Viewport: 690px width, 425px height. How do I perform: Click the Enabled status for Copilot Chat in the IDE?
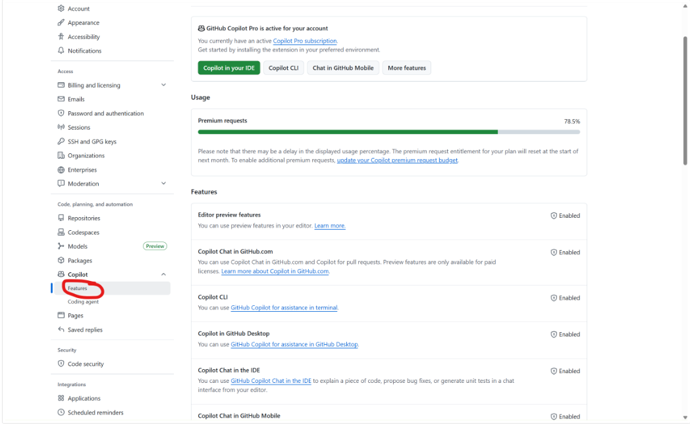(x=566, y=371)
